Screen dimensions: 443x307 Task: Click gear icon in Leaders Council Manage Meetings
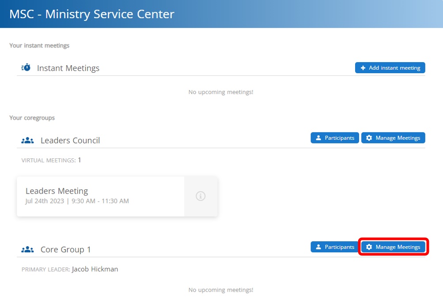pos(369,138)
